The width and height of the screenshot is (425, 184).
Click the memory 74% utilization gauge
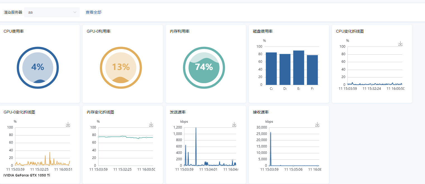pos(204,67)
